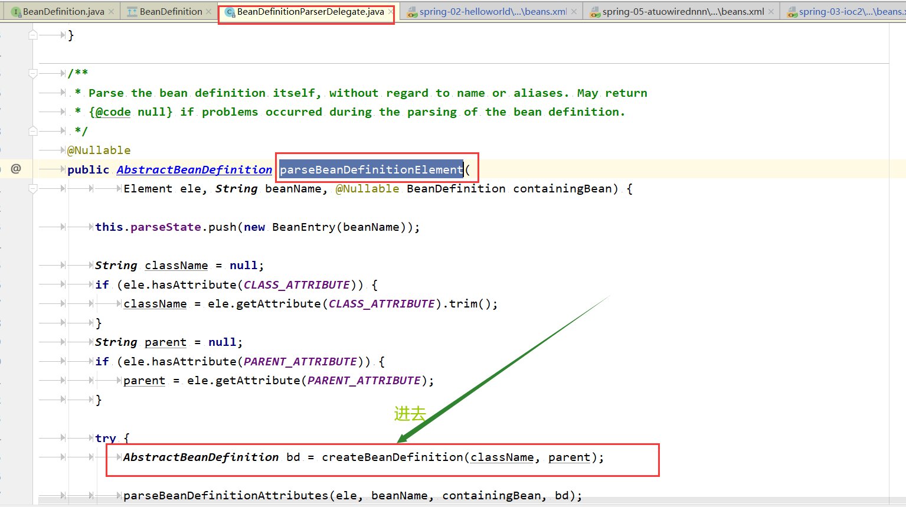Click CLASS_ATTRIBUTE inside the hasAttribute call
Image resolution: width=906 pixels, height=507 pixels.
(x=296, y=284)
